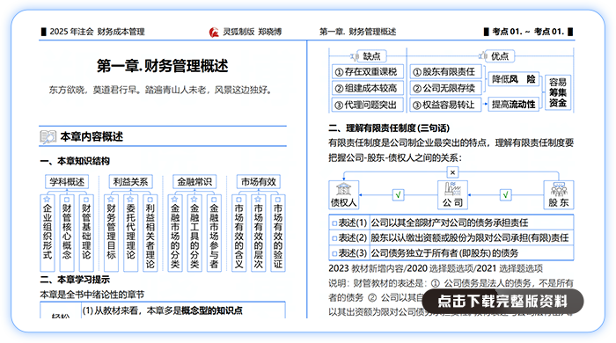Image resolution: width=616 pixels, height=343 pixels.
Task: Click the small square beside 表述(3)
Action: 334,253
